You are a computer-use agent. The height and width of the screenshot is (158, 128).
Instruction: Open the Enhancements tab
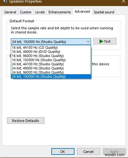pyautogui.click(x=60, y=12)
